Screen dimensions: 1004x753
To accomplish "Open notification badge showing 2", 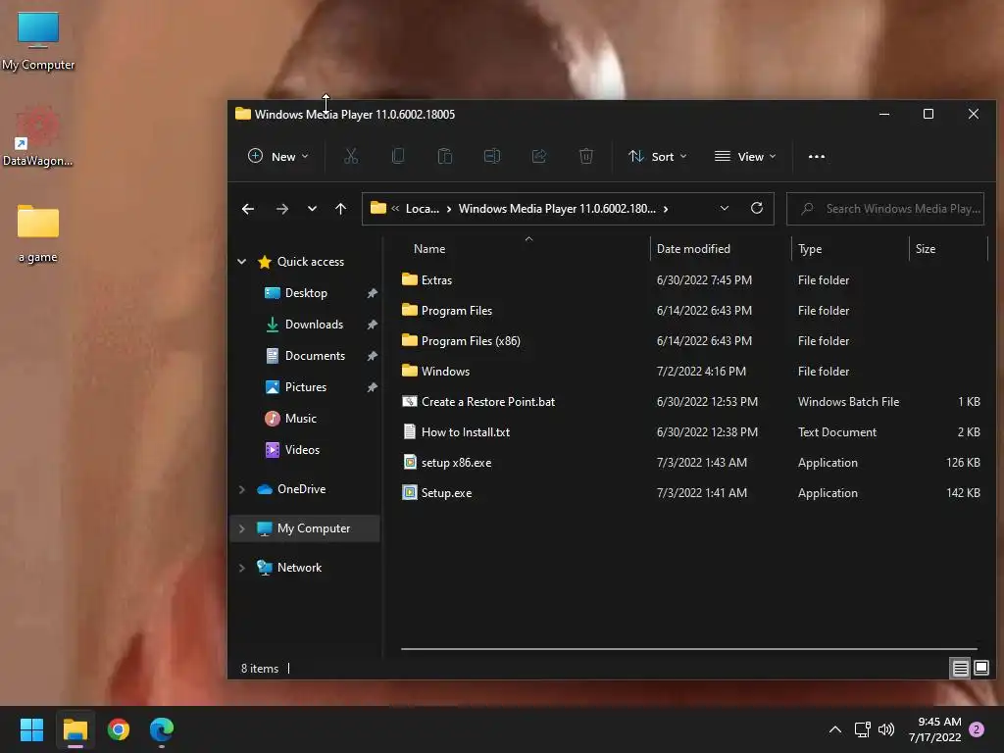I will click(x=977, y=729).
